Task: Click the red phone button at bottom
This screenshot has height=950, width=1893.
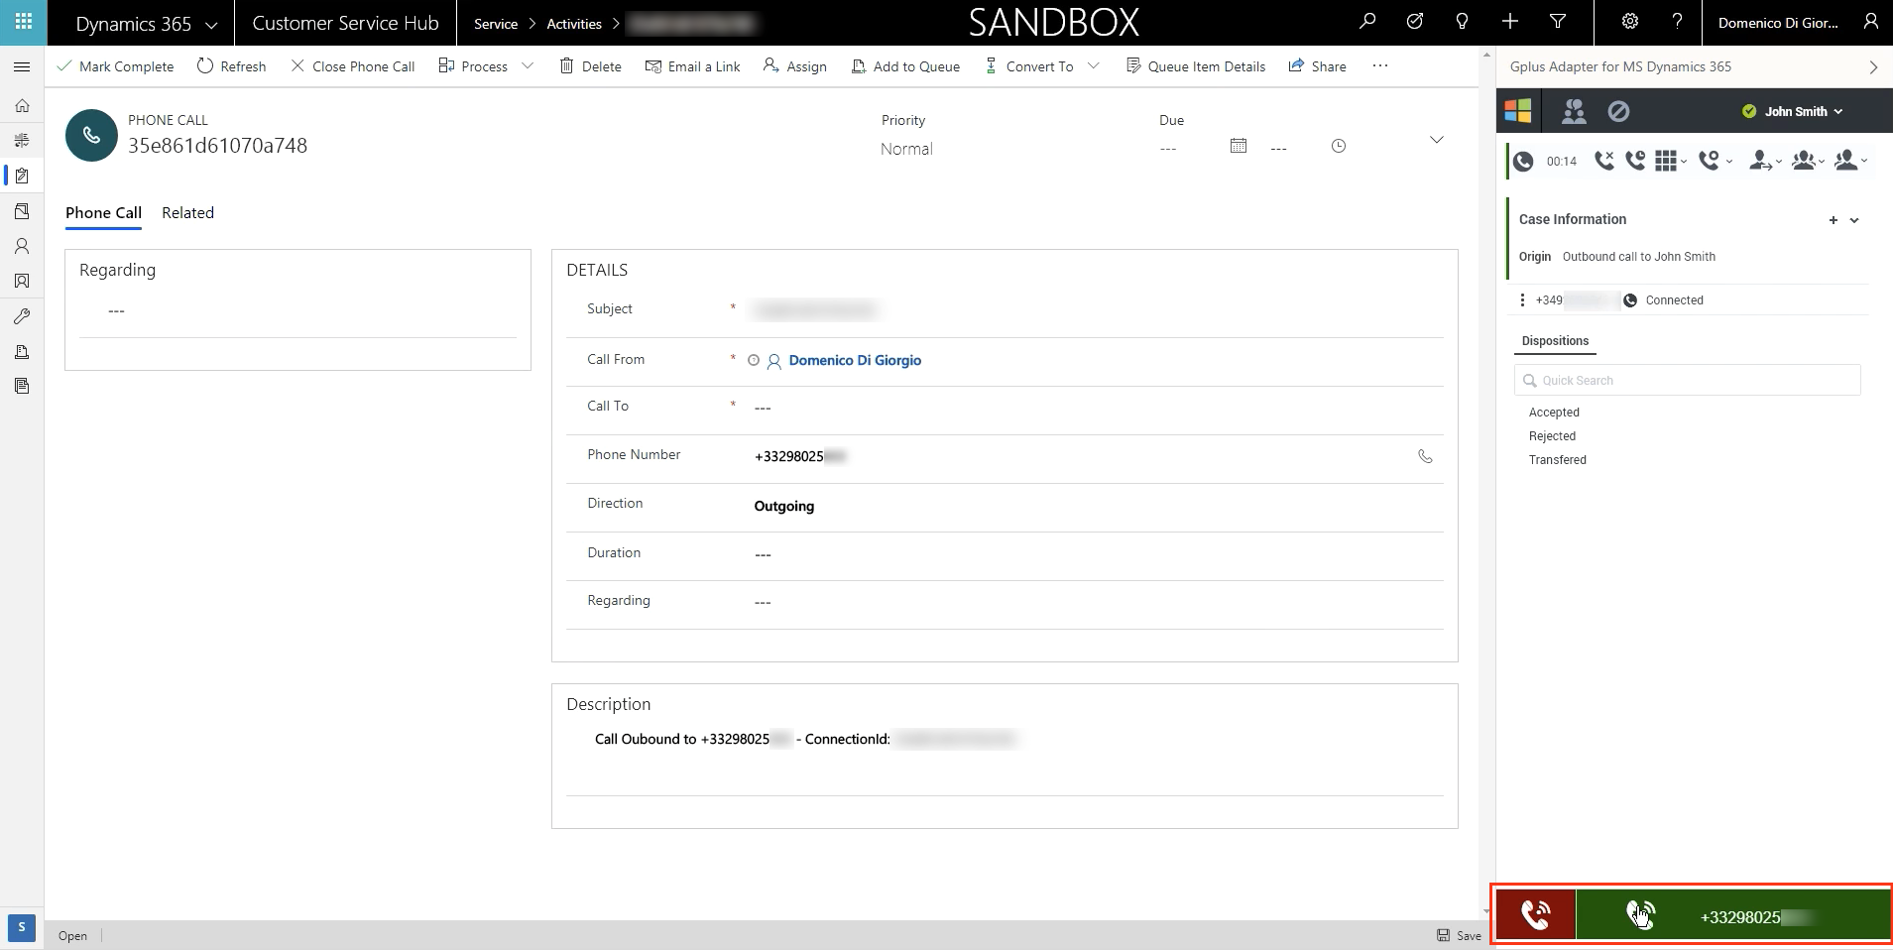Action: coord(1536,914)
